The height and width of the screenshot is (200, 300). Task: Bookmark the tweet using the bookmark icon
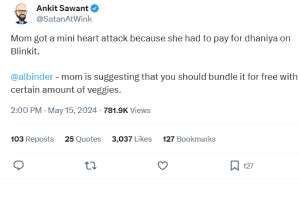pyautogui.click(x=234, y=165)
